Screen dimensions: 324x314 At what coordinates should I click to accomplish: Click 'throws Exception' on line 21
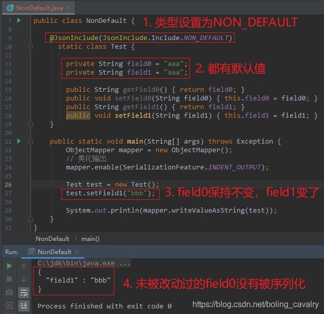tap(241, 141)
